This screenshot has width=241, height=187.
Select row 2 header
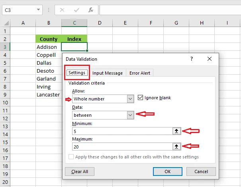(5, 39)
